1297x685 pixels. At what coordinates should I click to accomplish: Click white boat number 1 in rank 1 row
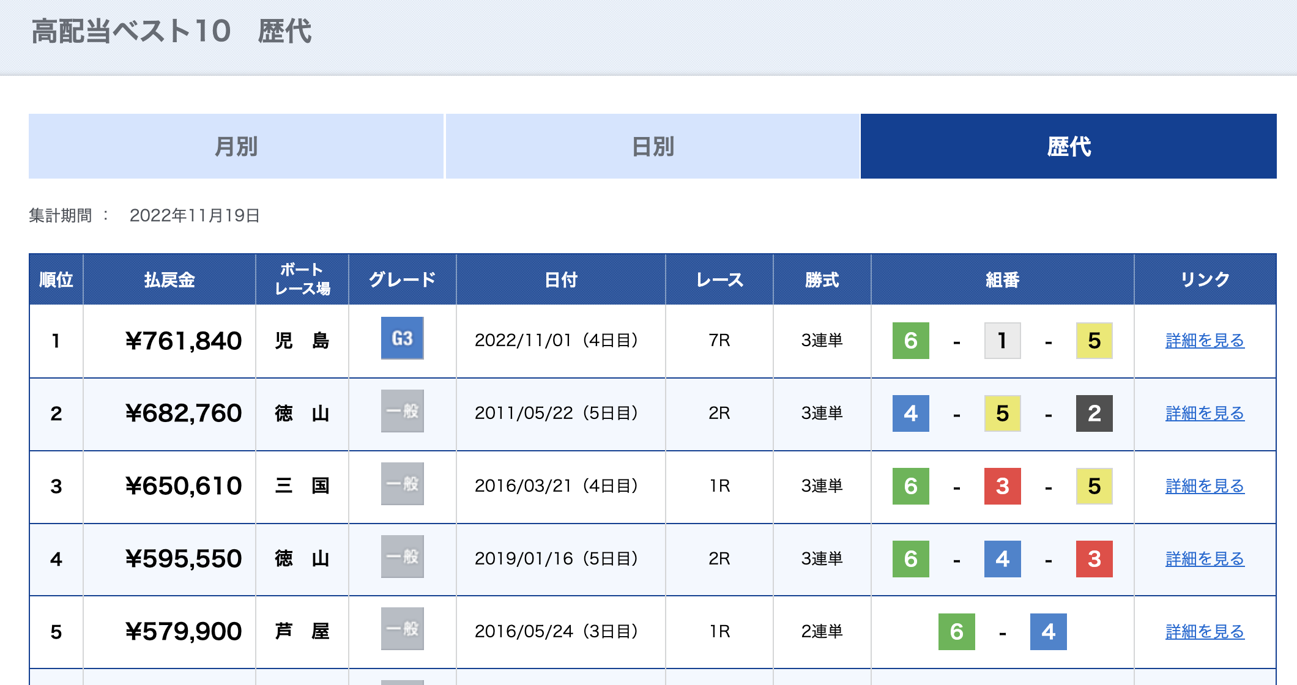coord(1003,341)
